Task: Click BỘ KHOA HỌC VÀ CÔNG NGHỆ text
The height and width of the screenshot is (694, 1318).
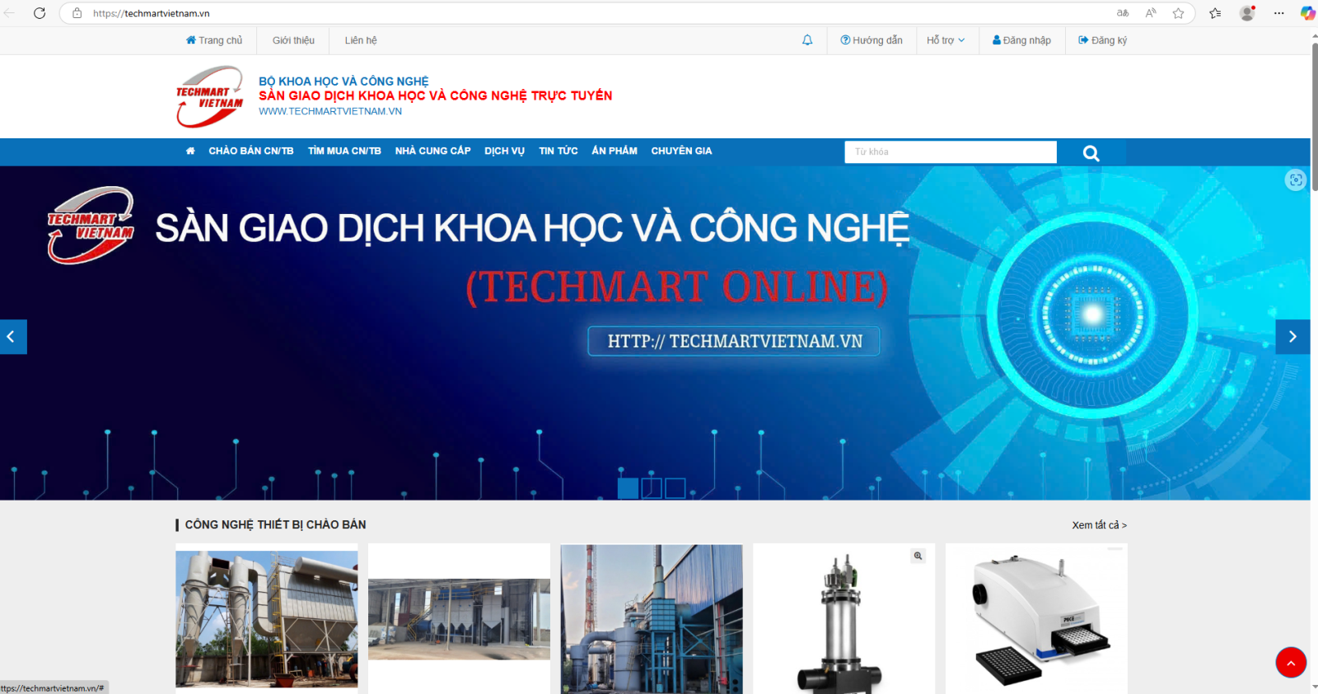Action: click(x=344, y=82)
